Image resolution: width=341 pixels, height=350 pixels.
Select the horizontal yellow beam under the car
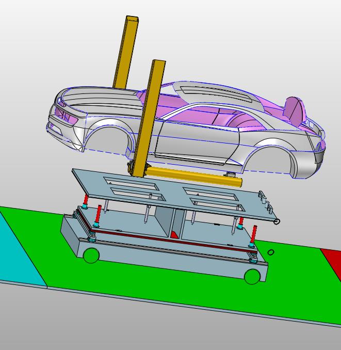click(x=193, y=177)
